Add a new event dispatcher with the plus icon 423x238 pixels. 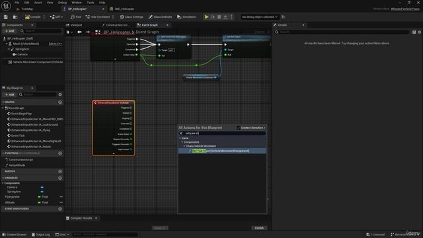pos(60,209)
